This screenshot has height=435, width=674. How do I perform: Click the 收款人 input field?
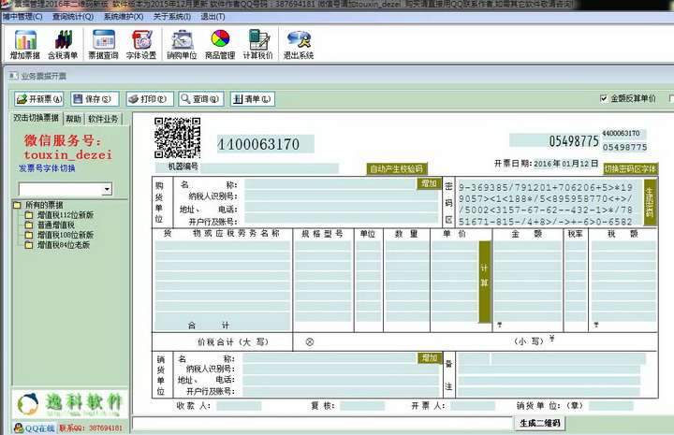tap(239, 406)
